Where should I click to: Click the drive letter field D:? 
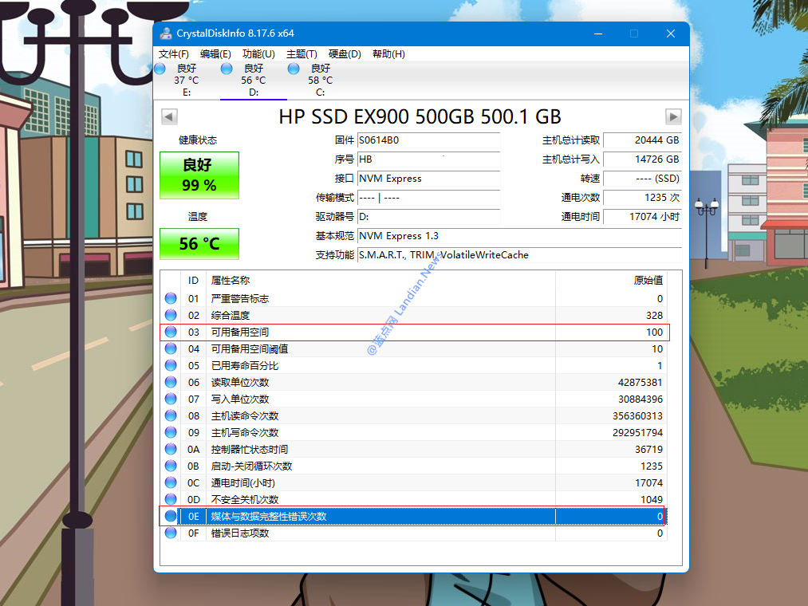coord(429,216)
